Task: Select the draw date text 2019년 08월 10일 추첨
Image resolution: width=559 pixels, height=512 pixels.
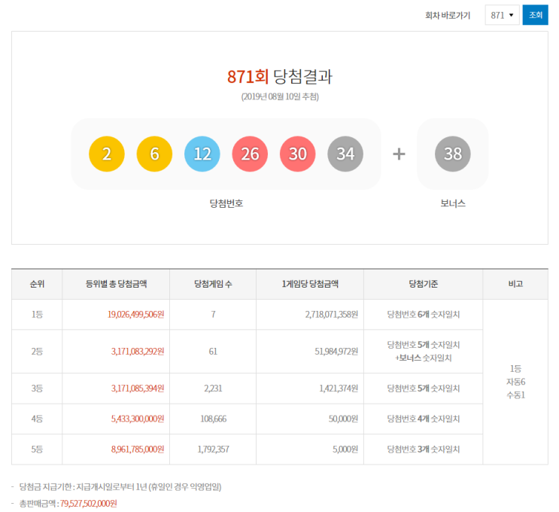Action: pos(280,96)
